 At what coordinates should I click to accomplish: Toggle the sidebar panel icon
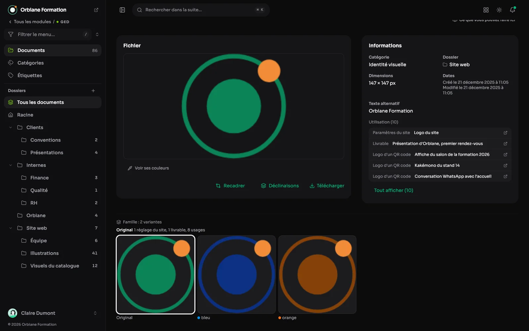pyautogui.click(x=122, y=10)
